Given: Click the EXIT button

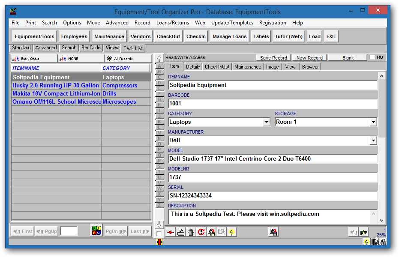Looking at the screenshot, I should point(331,36).
